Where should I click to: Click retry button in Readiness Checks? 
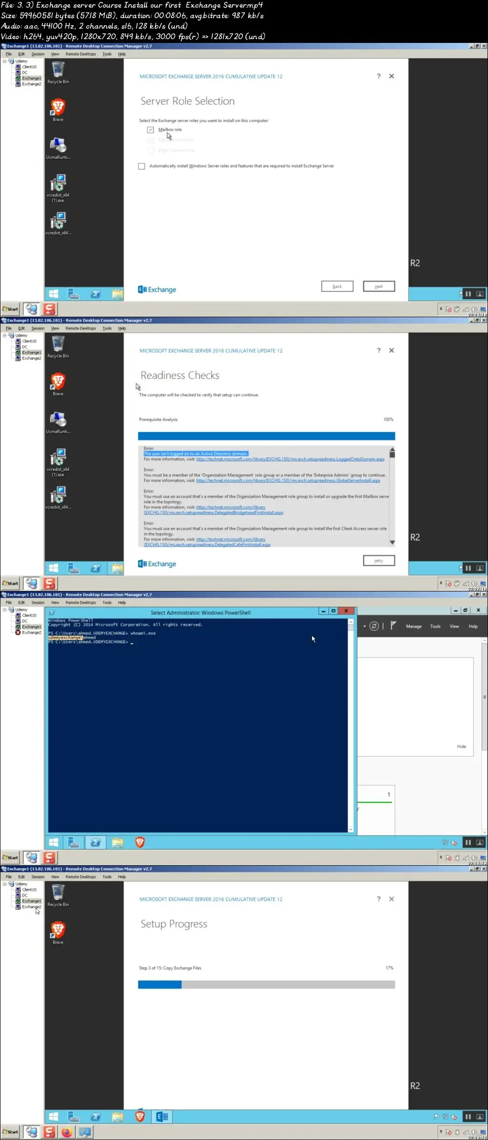[379, 561]
